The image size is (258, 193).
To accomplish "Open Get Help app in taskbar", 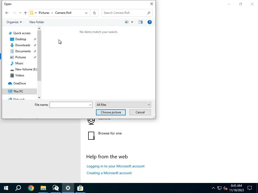I will click(x=56, y=188).
